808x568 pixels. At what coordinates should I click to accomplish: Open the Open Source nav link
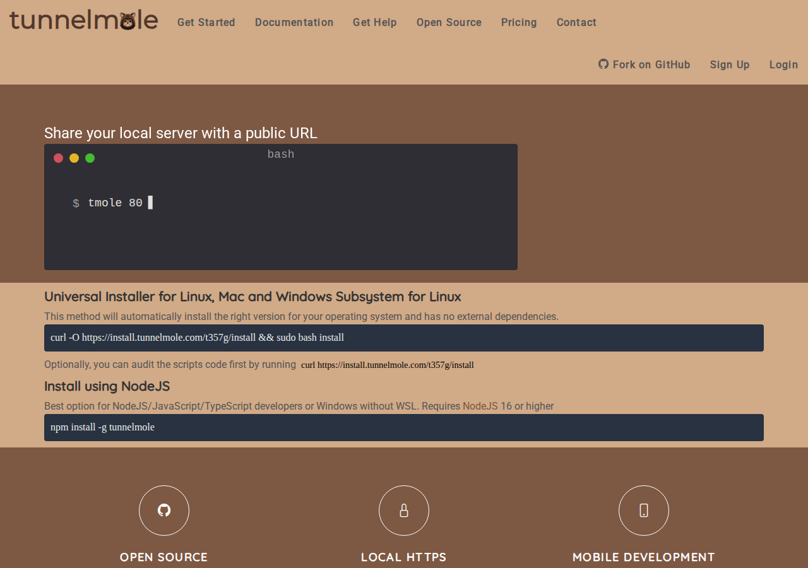(x=449, y=22)
